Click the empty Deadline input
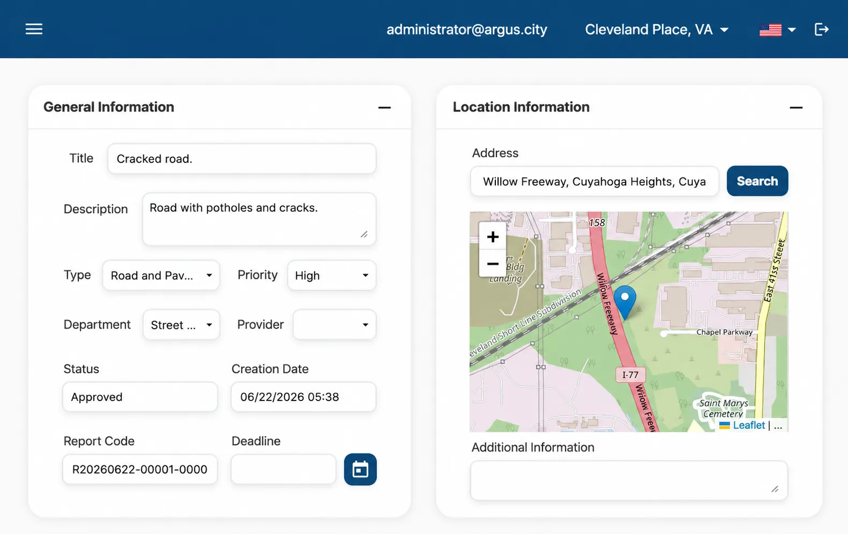Viewport: 848px width, 534px height. click(x=283, y=469)
